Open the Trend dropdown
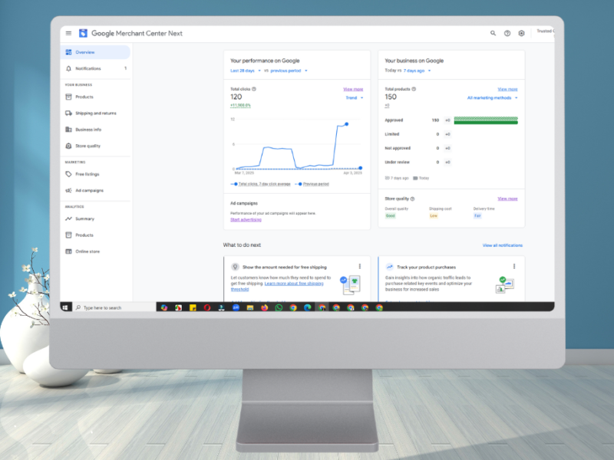The image size is (614, 460). point(355,98)
